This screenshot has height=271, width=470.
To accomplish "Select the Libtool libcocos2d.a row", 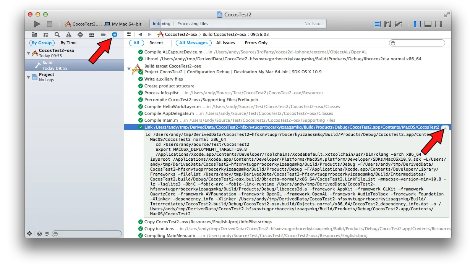I will [x=287, y=59].
